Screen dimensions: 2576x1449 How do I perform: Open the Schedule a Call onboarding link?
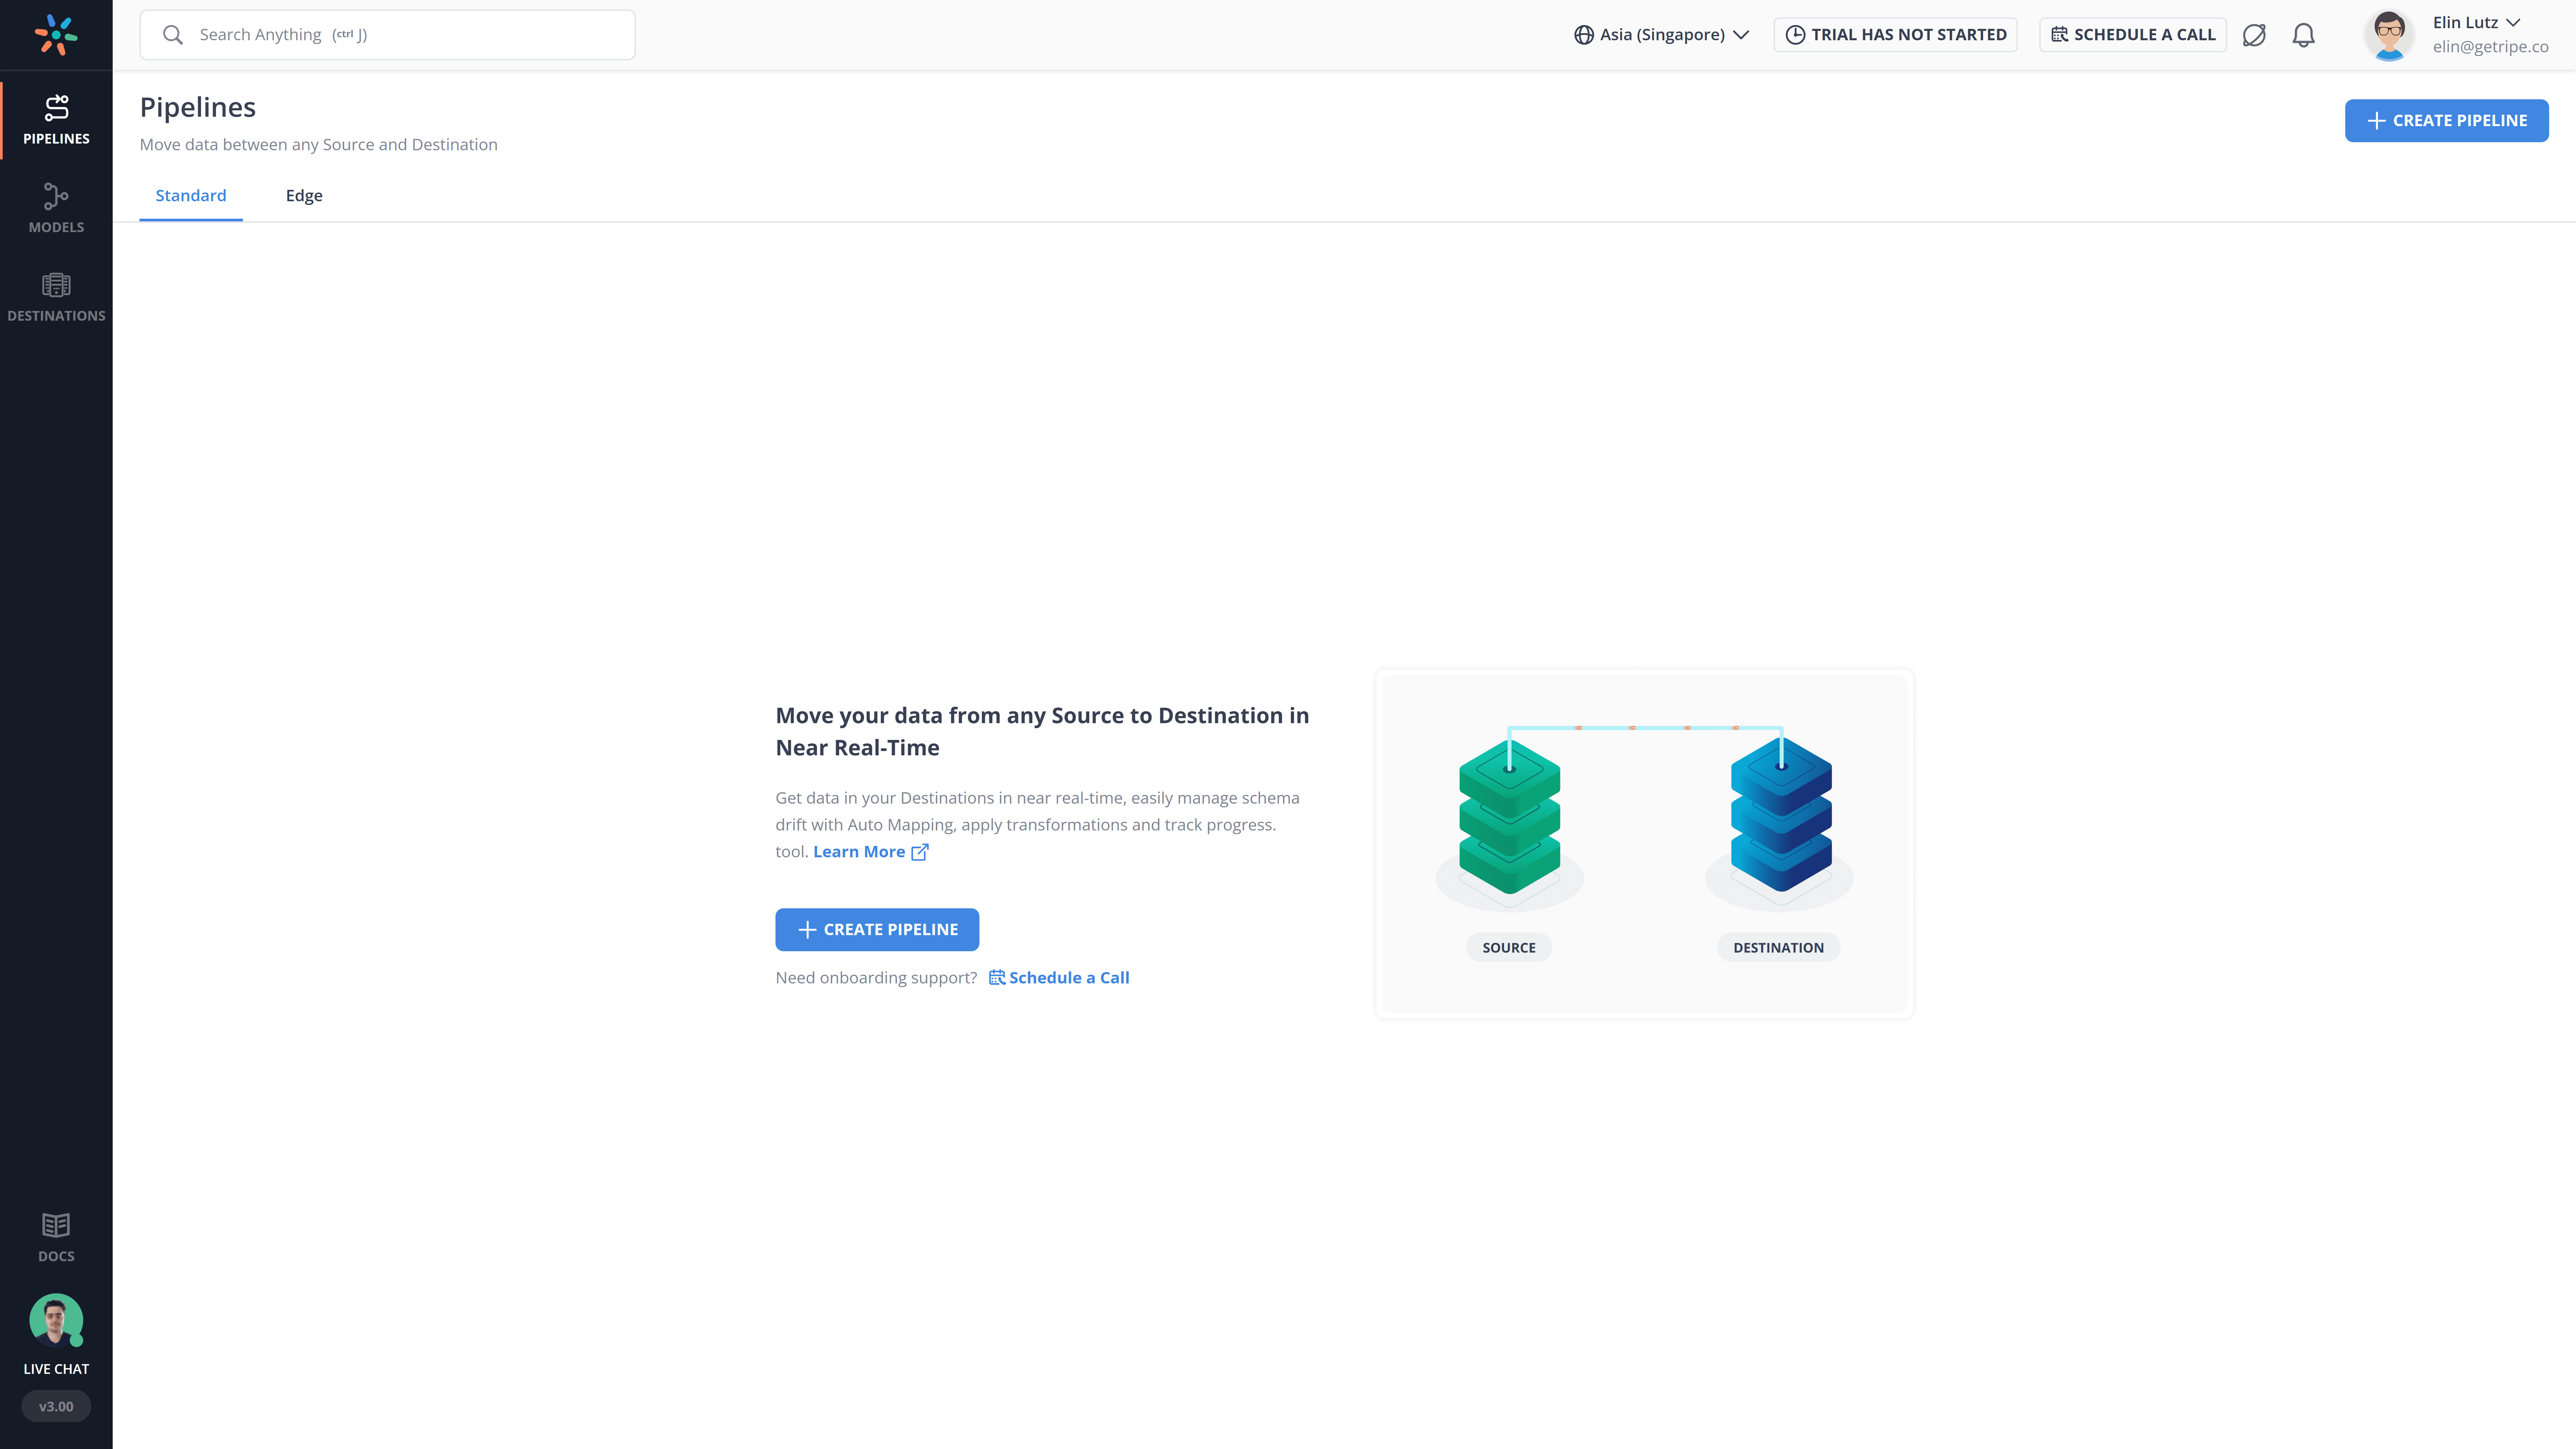pos(1059,978)
